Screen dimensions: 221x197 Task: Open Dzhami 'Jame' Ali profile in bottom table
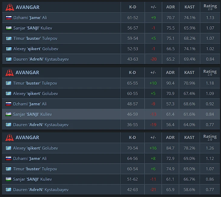click(x=31, y=158)
